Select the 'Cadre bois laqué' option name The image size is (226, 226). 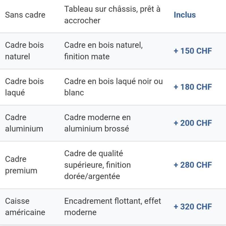pos(24,87)
